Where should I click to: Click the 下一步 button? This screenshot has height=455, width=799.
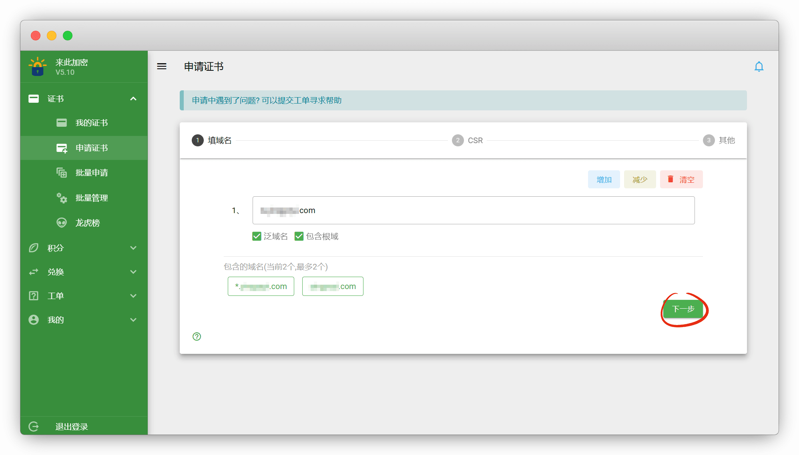(683, 309)
